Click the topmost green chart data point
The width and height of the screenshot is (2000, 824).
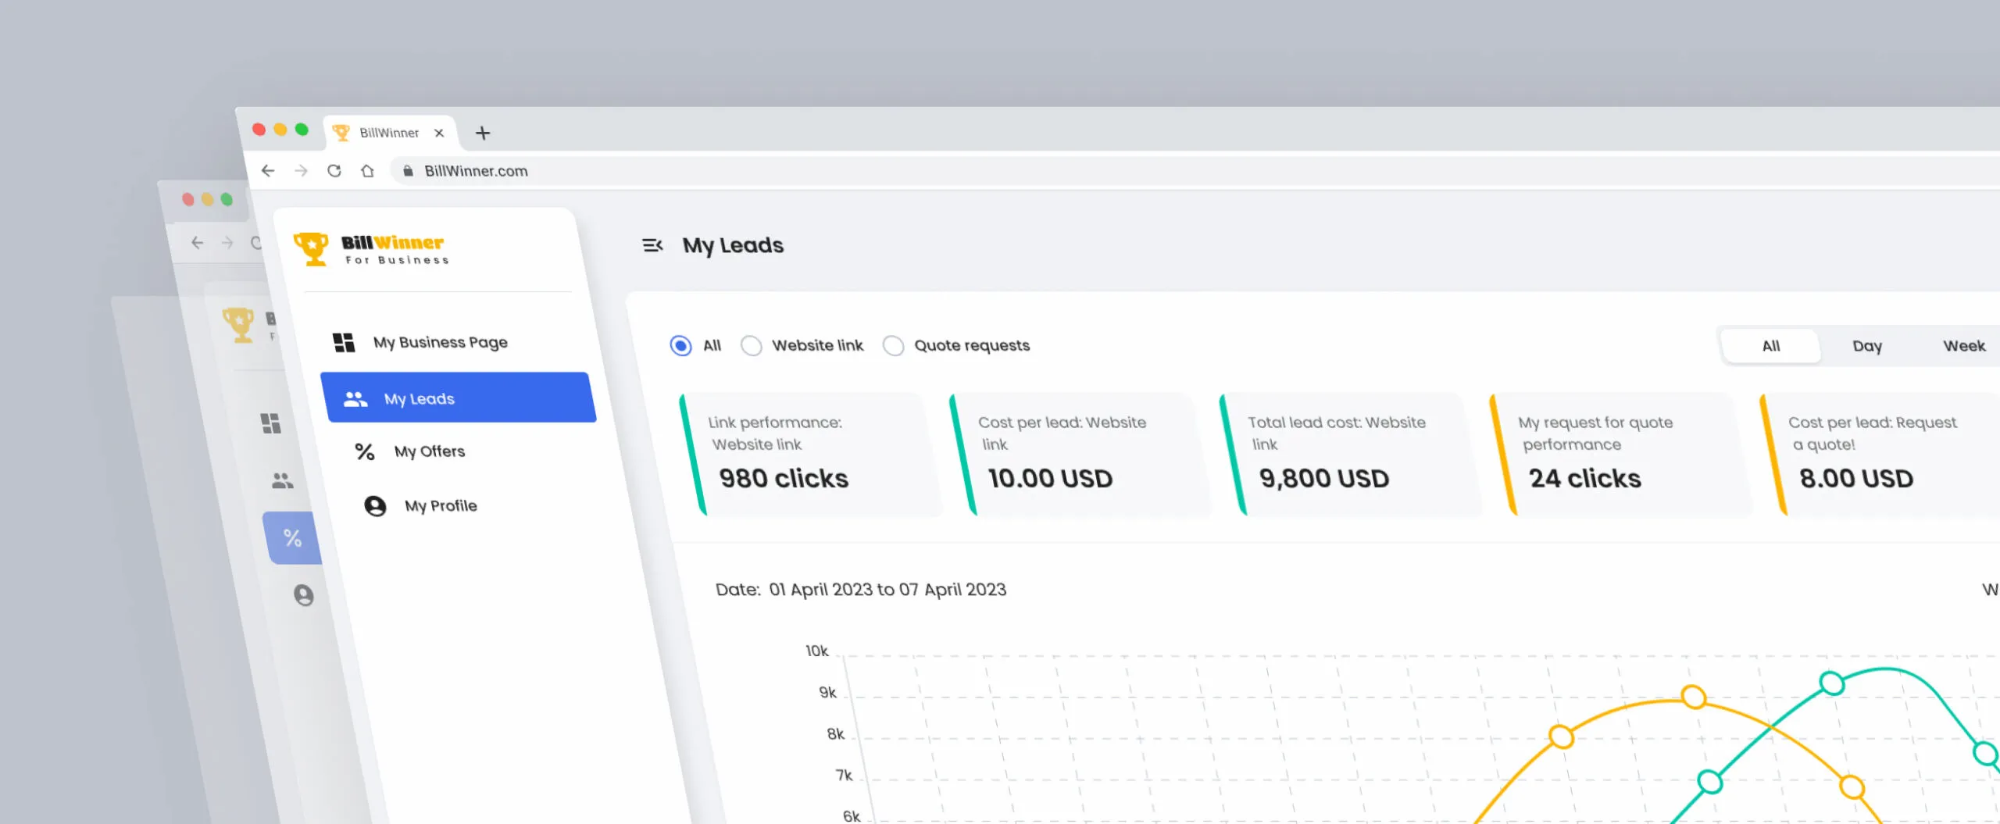click(x=1832, y=683)
